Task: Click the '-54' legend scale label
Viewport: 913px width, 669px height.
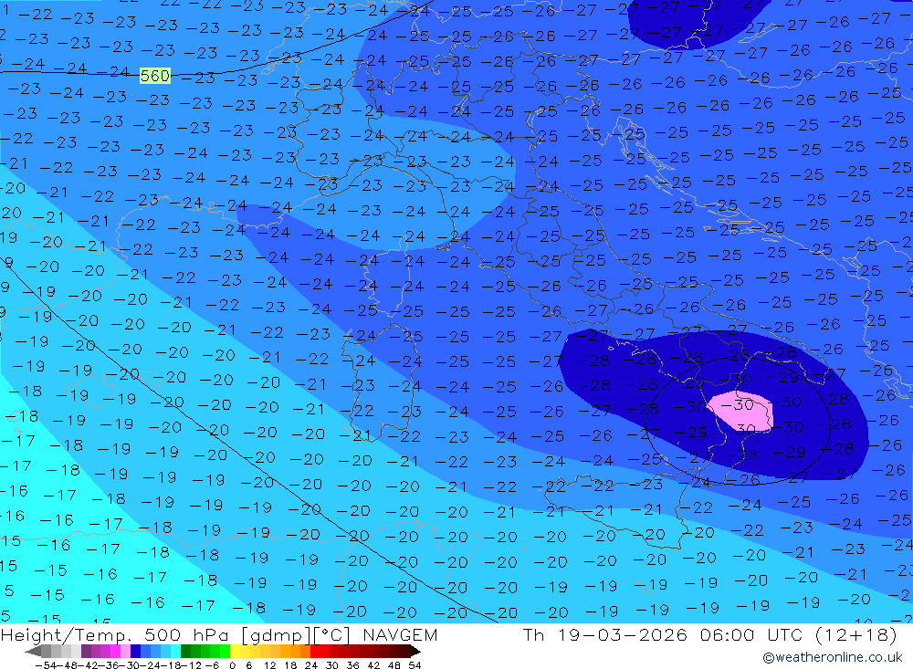Action: click(x=46, y=665)
